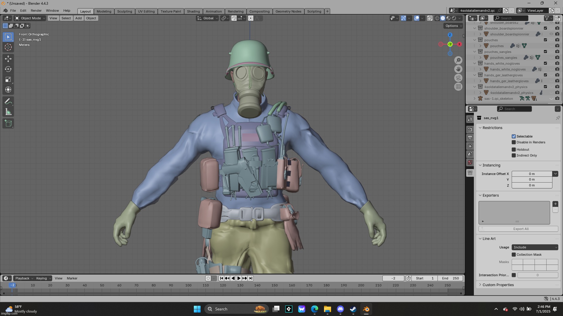The width and height of the screenshot is (563, 316).
Task: Open the Tool properties tab
Action: tap(470, 119)
